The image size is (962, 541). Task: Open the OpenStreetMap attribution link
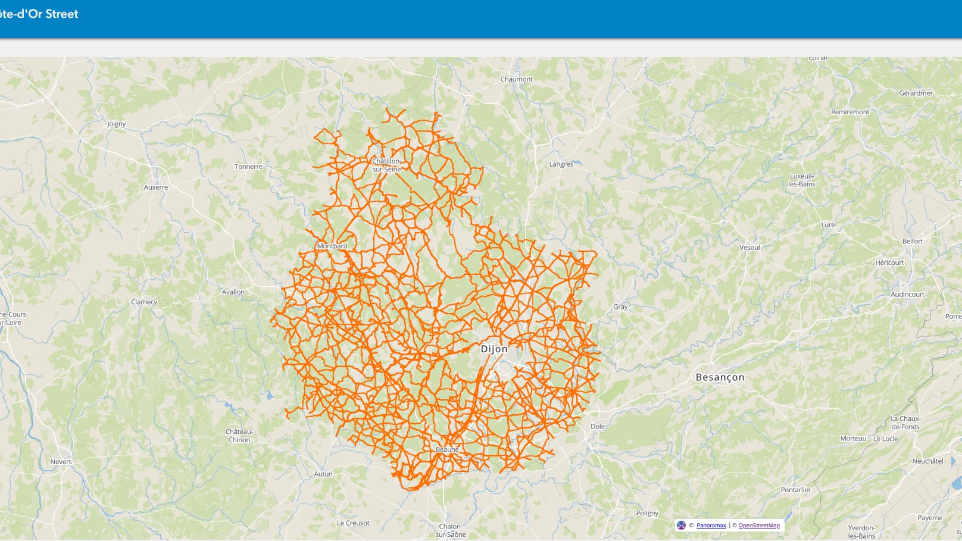click(x=759, y=526)
